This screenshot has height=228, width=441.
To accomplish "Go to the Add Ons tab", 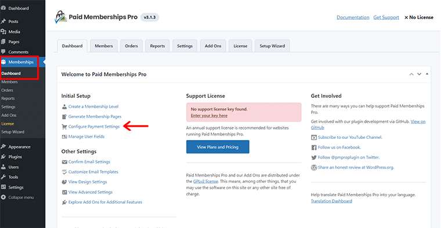I will [x=213, y=46].
